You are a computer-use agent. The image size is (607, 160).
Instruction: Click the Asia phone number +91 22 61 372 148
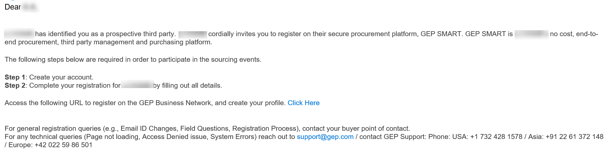(x=574, y=137)
